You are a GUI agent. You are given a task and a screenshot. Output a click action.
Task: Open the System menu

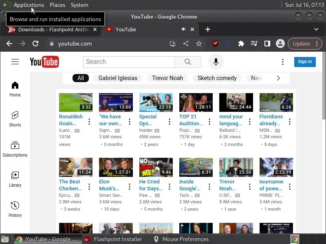point(79,5)
